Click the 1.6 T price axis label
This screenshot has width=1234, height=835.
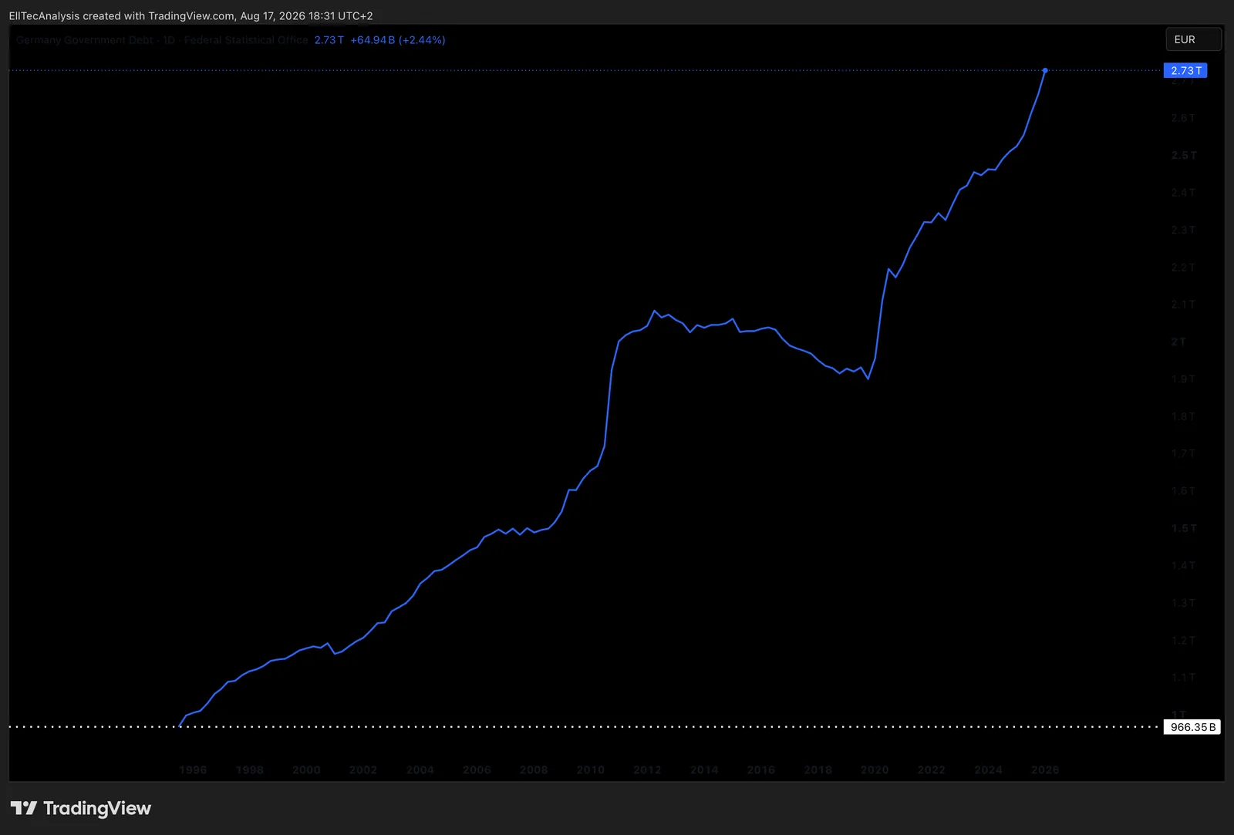1183,491
